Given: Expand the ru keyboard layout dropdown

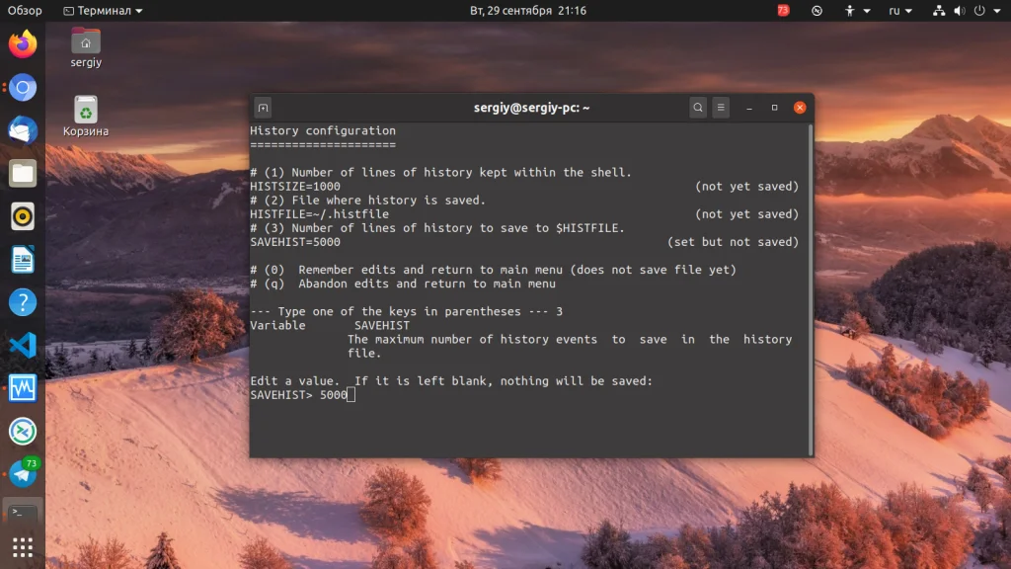Looking at the screenshot, I should pos(900,11).
